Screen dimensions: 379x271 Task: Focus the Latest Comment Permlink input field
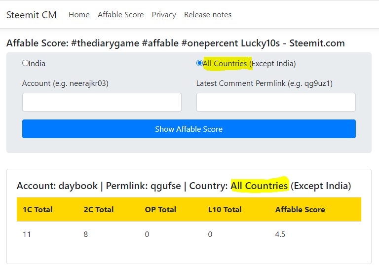(276, 102)
